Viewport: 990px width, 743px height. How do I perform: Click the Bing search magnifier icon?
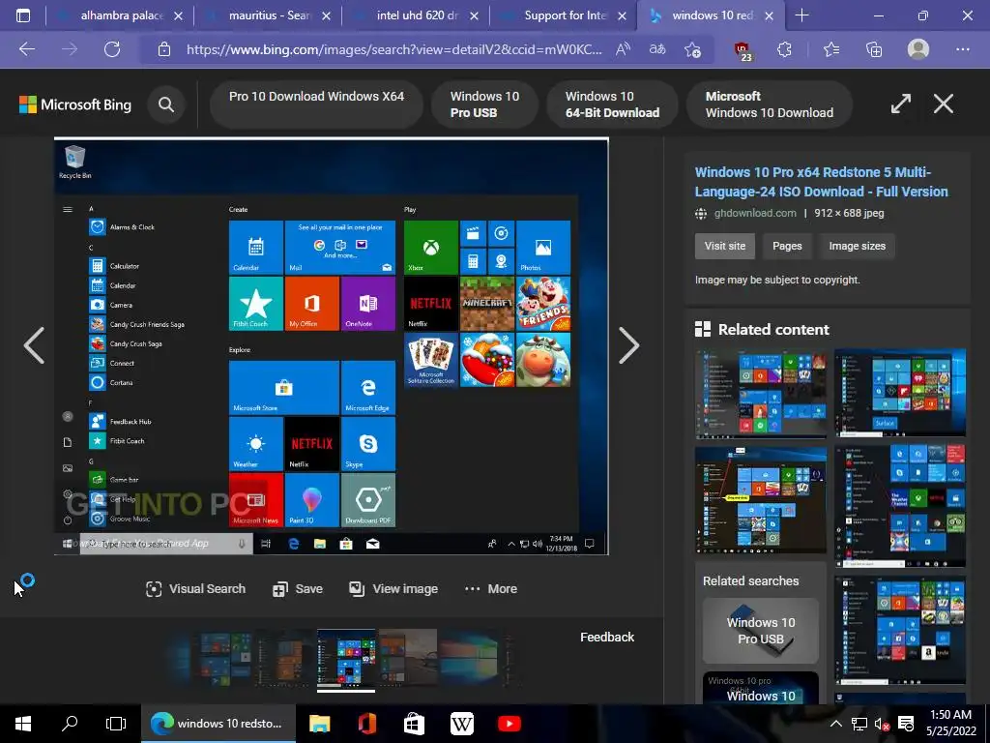(x=166, y=104)
